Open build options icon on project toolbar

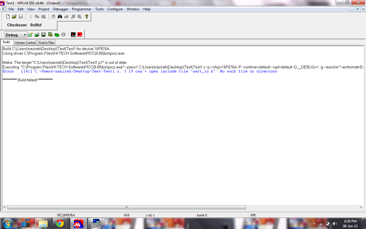coord(50,35)
